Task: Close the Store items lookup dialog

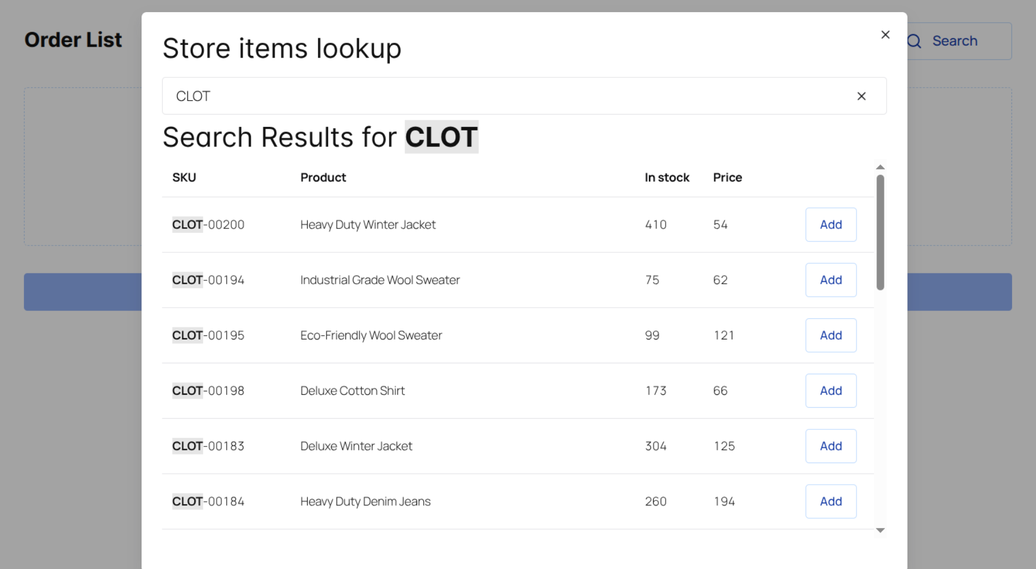Action: (x=885, y=35)
